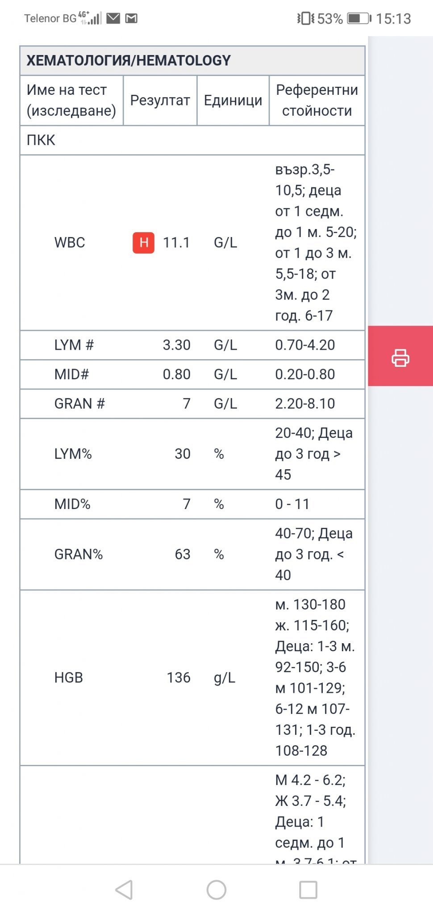The width and height of the screenshot is (433, 916).
Task: Tap the first mail notification icon
Action: (x=113, y=18)
